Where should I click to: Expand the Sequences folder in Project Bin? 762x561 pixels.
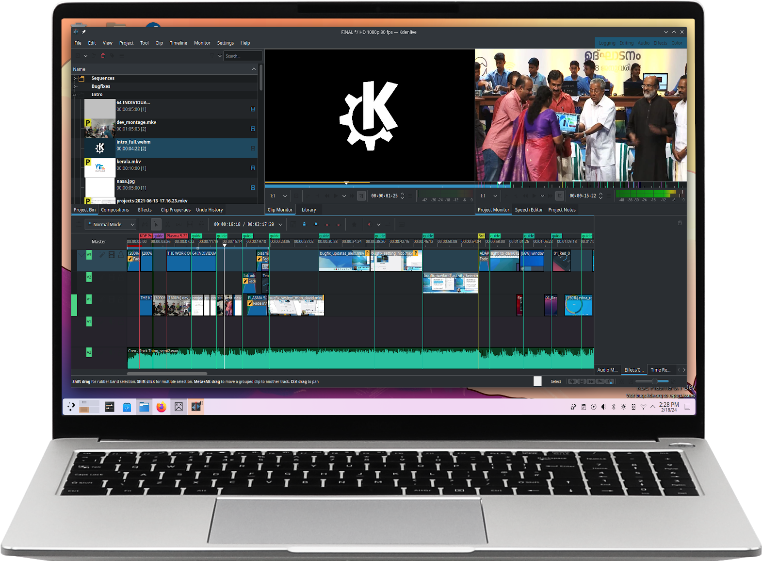[x=75, y=78]
